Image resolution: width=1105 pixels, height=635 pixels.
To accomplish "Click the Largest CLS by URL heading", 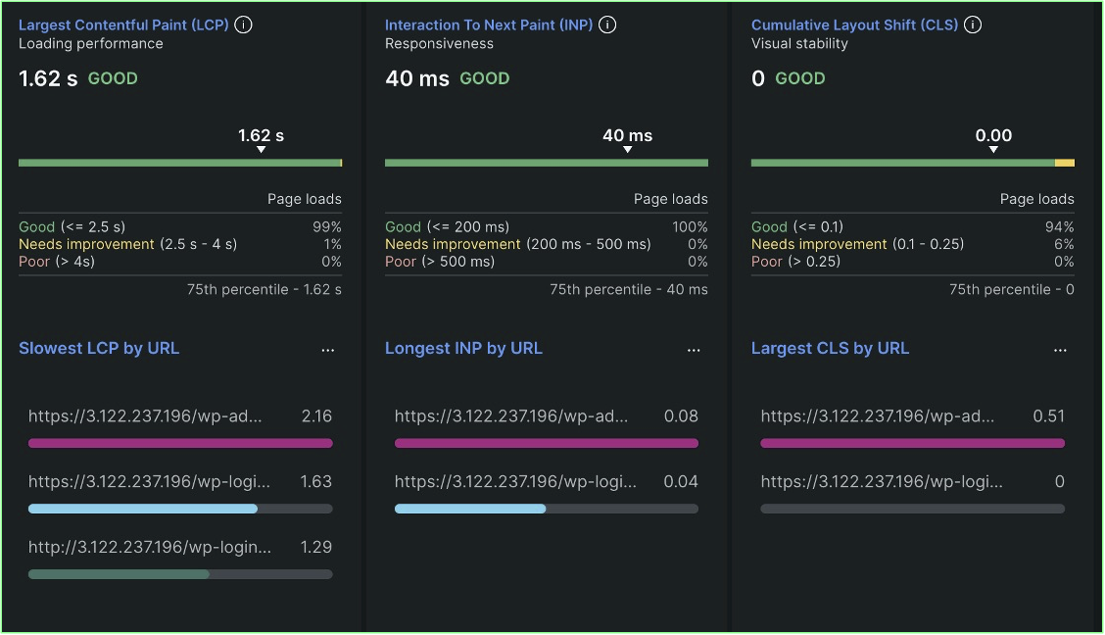I will pyautogui.click(x=830, y=348).
